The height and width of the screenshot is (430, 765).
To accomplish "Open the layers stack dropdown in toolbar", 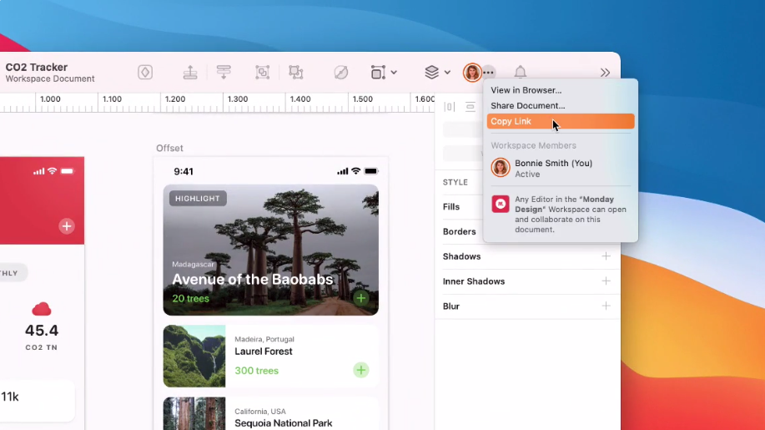I will [437, 73].
